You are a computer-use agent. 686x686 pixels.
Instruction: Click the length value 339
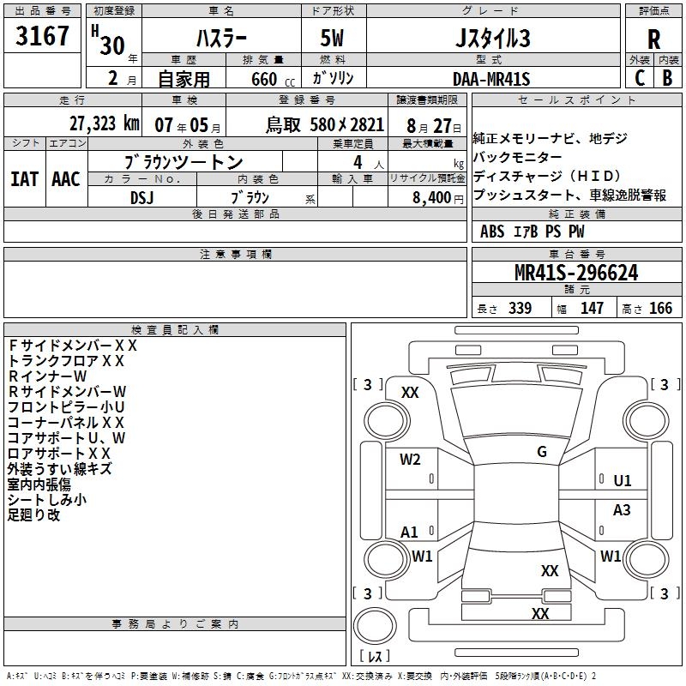click(x=520, y=308)
